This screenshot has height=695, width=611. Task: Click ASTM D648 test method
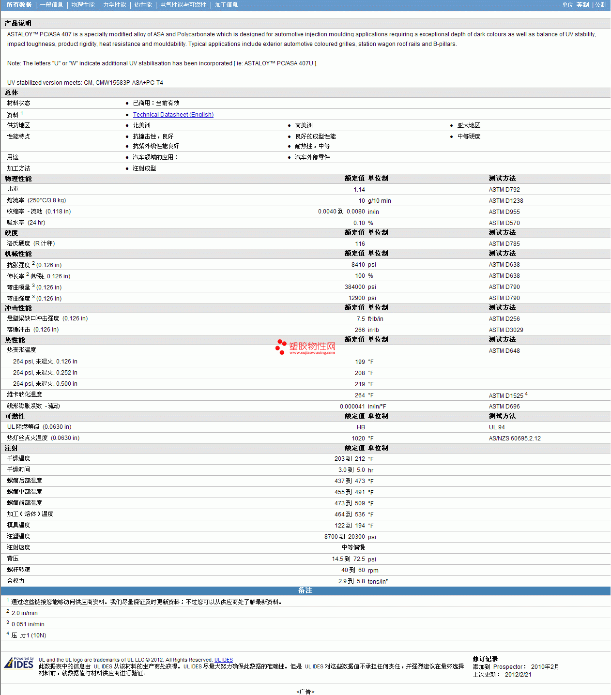pos(504,351)
